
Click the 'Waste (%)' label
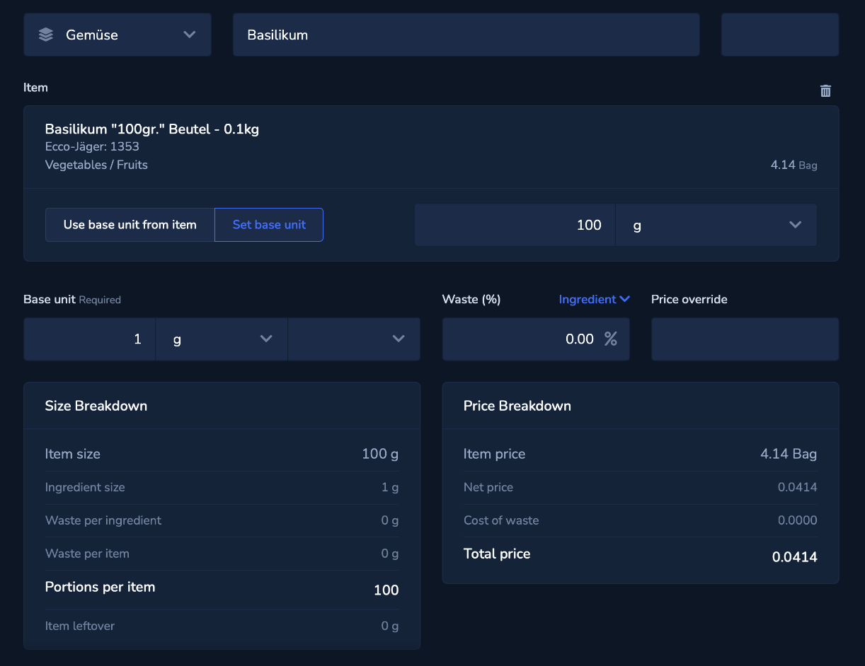click(471, 299)
